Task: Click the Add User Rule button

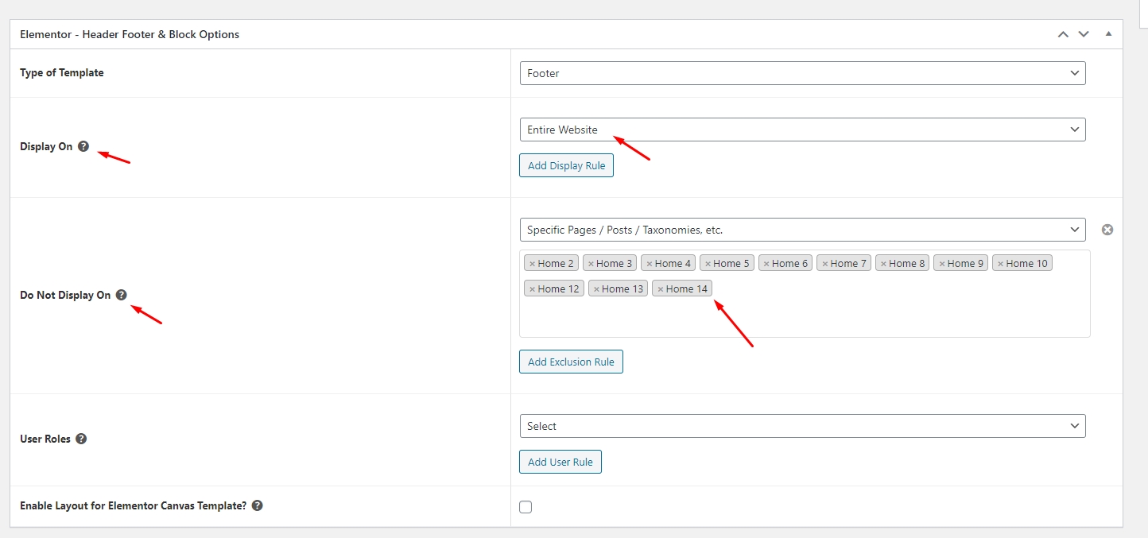Action: pyautogui.click(x=560, y=462)
